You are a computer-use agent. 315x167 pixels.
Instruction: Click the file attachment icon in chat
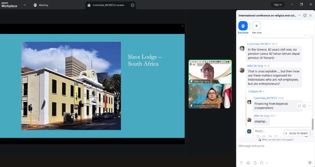pos(255,163)
